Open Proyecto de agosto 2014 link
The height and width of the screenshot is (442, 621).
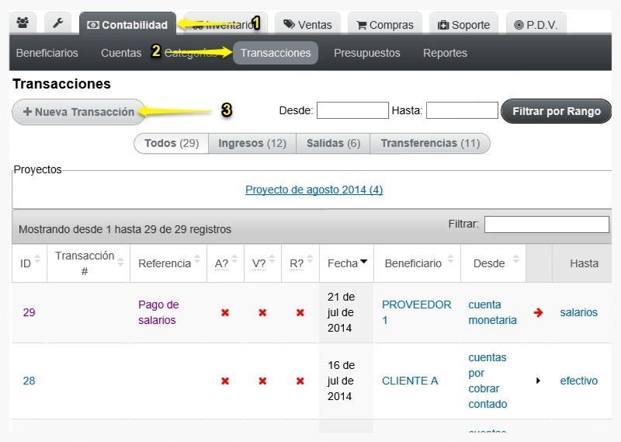pos(314,190)
